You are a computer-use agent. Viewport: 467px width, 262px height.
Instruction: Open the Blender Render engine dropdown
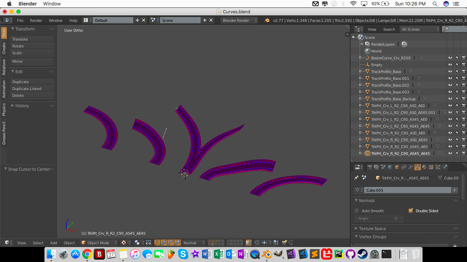click(239, 20)
